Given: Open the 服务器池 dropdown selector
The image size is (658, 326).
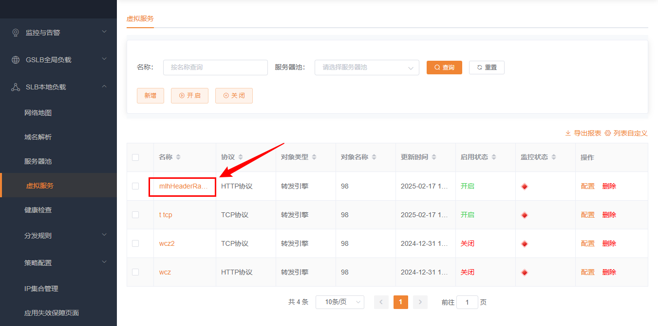Looking at the screenshot, I should [x=367, y=68].
